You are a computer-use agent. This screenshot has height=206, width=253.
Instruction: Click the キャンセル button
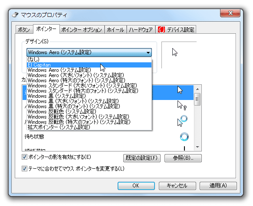coord(177,186)
